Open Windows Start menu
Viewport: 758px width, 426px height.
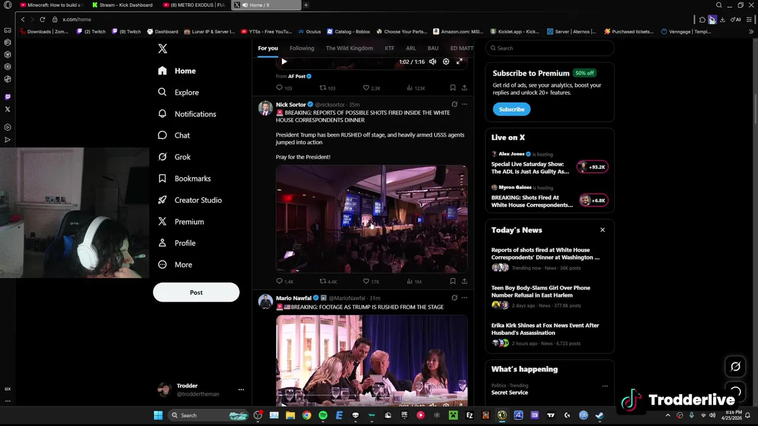158,415
